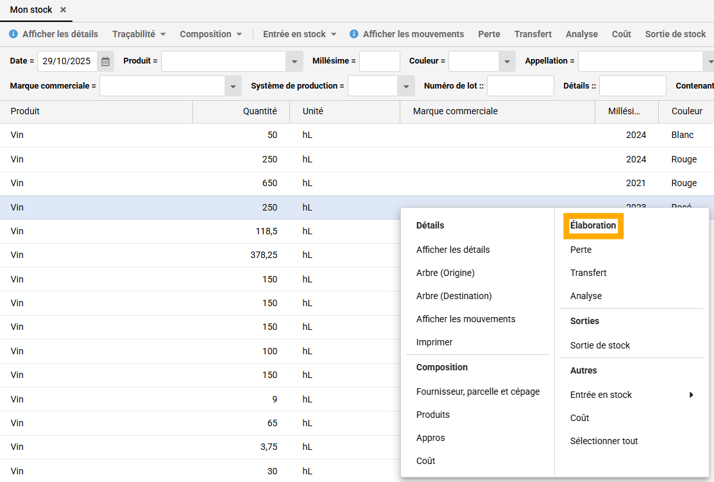Choose Sélectionner tout in context menu
Viewport: 714px width, 482px height.
[604, 441]
